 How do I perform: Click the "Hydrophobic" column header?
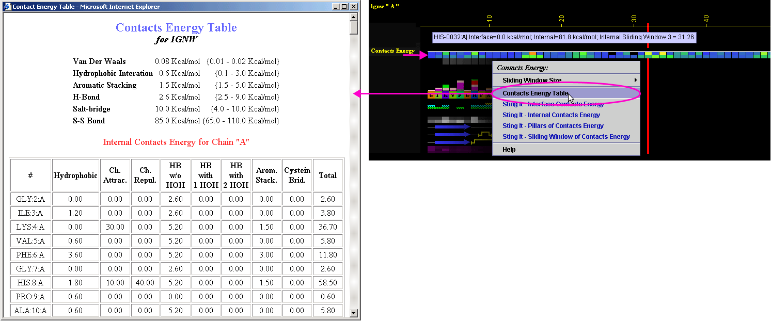75,175
